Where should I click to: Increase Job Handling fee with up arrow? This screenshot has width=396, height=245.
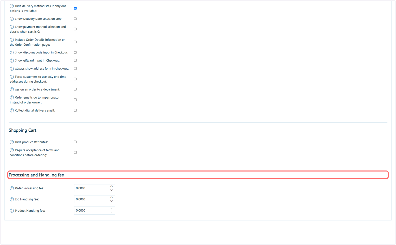click(x=112, y=197)
